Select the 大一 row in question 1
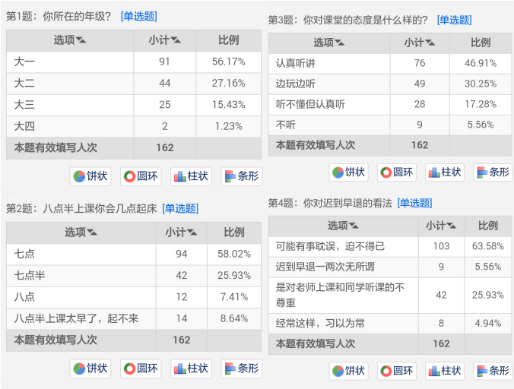This screenshot has width=514, height=389. point(134,62)
